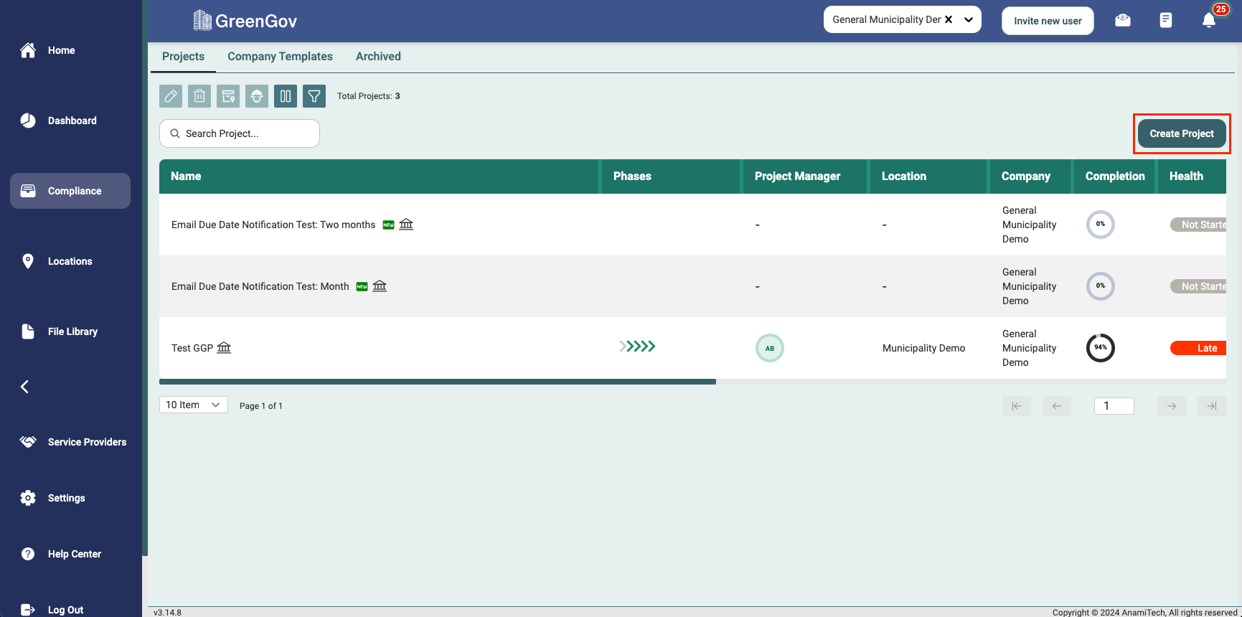This screenshot has height=617, width=1242.
Task: Click the 0% completion ring on Two months row
Action: tap(1101, 225)
